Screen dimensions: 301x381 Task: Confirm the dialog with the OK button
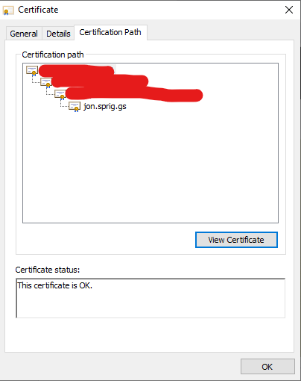(x=267, y=367)
